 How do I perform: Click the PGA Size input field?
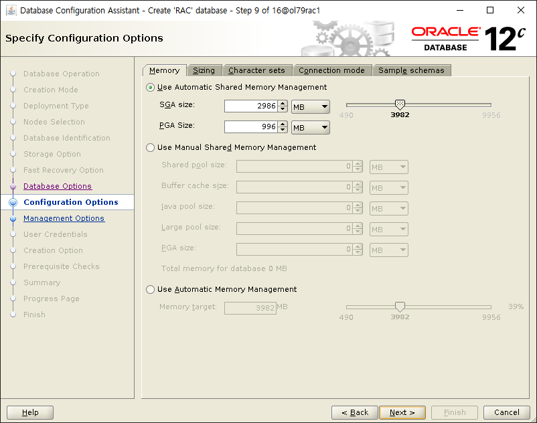click(251, 126)
